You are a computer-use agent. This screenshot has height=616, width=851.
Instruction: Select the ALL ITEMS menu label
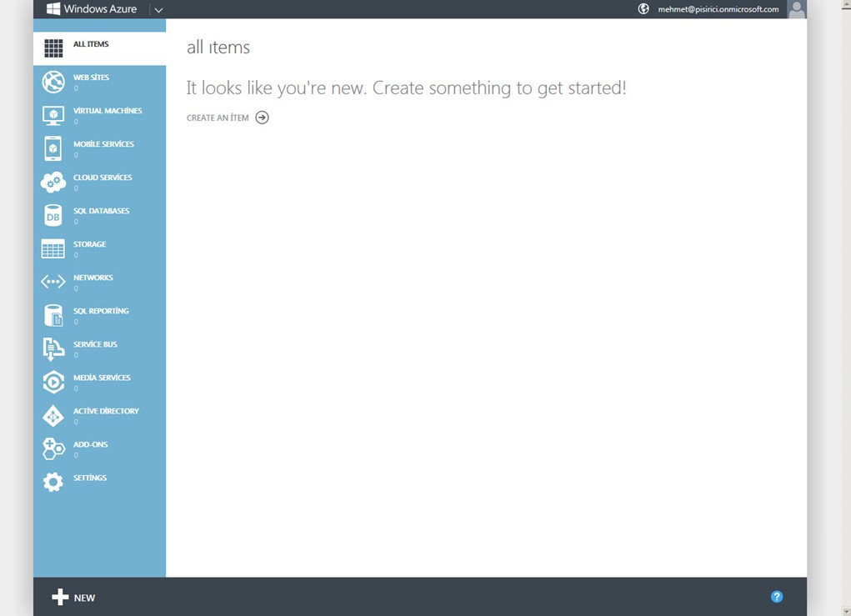click(x=91, y=44)
